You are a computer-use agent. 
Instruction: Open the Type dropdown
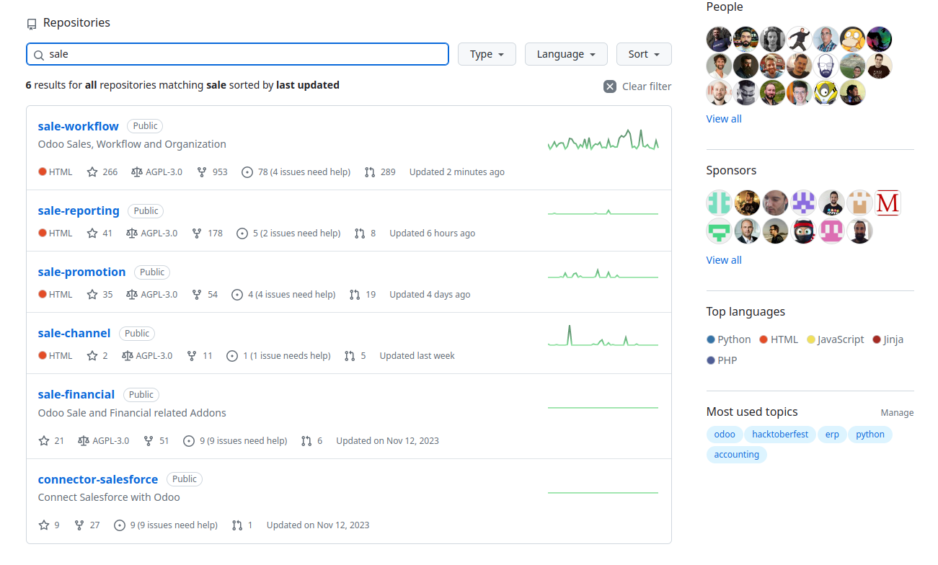click(x=487, y=54)
